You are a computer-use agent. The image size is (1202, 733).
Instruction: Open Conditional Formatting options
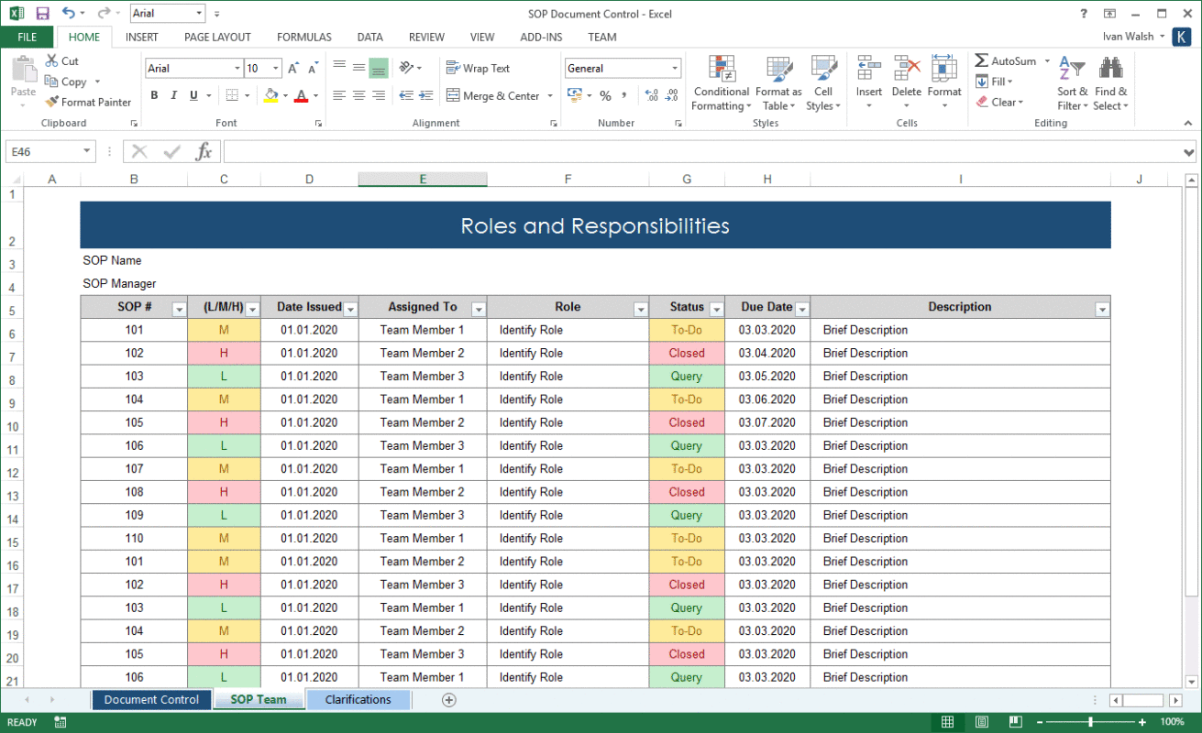(x=721, y=83)
